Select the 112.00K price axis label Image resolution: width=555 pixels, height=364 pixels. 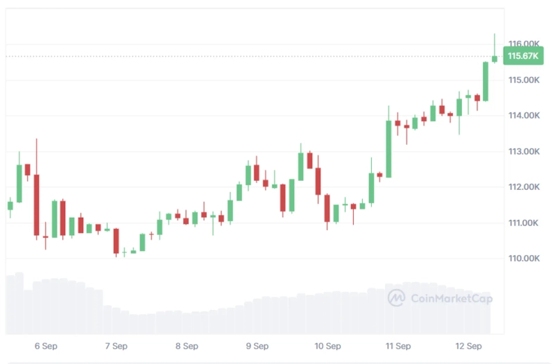point(524,187)
